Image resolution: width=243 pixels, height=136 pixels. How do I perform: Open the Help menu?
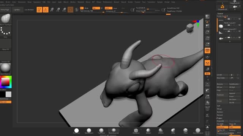(173, 2)
